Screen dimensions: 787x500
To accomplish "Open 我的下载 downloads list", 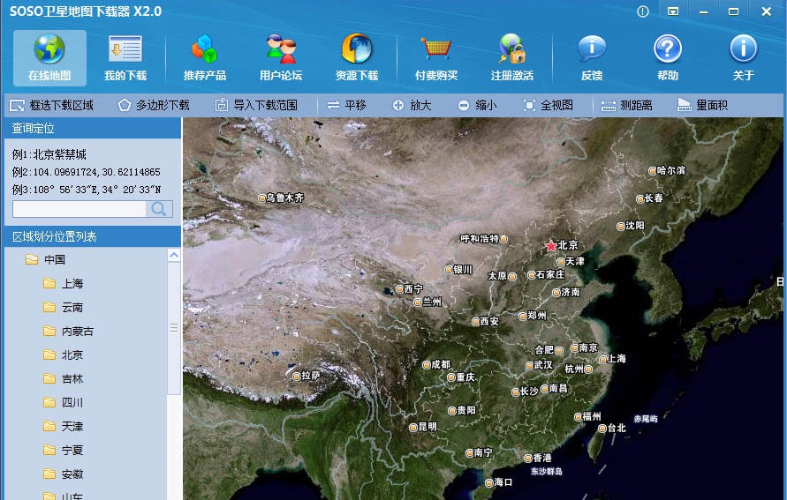I will click(125, 57).
